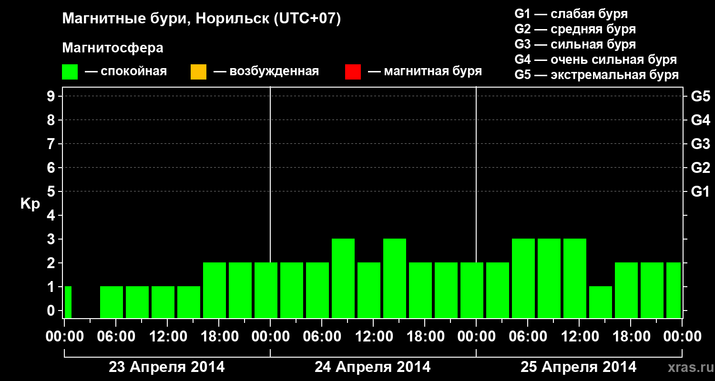
Task: Click the red 'магнитная буря' legend swatch
Action: pyautogui.click(x=353, y=72)
